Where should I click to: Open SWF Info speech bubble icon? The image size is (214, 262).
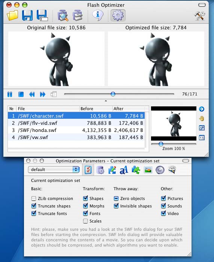click(x=98, y=15)
